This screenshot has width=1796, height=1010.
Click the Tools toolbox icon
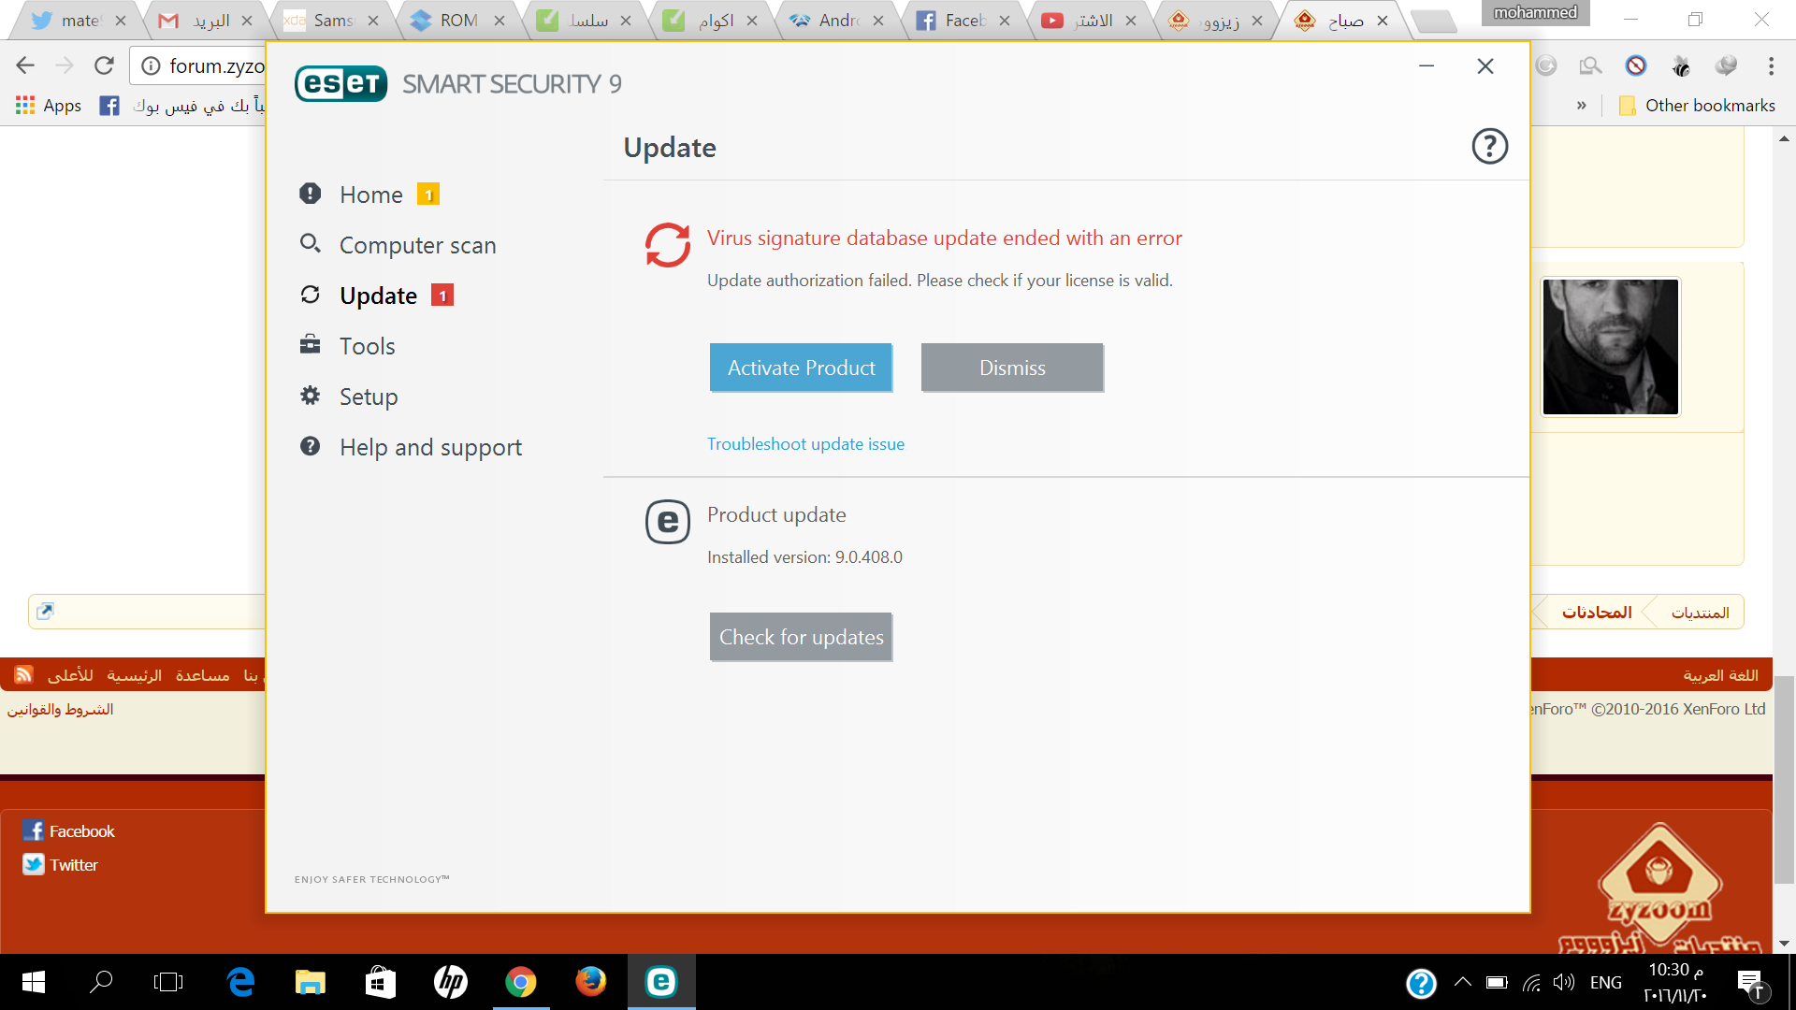[x=310, y=344]
